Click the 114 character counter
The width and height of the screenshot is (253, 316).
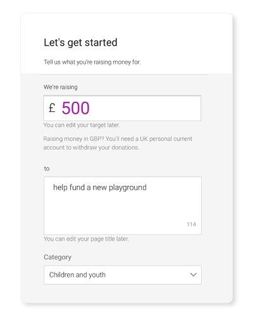click(x=192, y=224)
